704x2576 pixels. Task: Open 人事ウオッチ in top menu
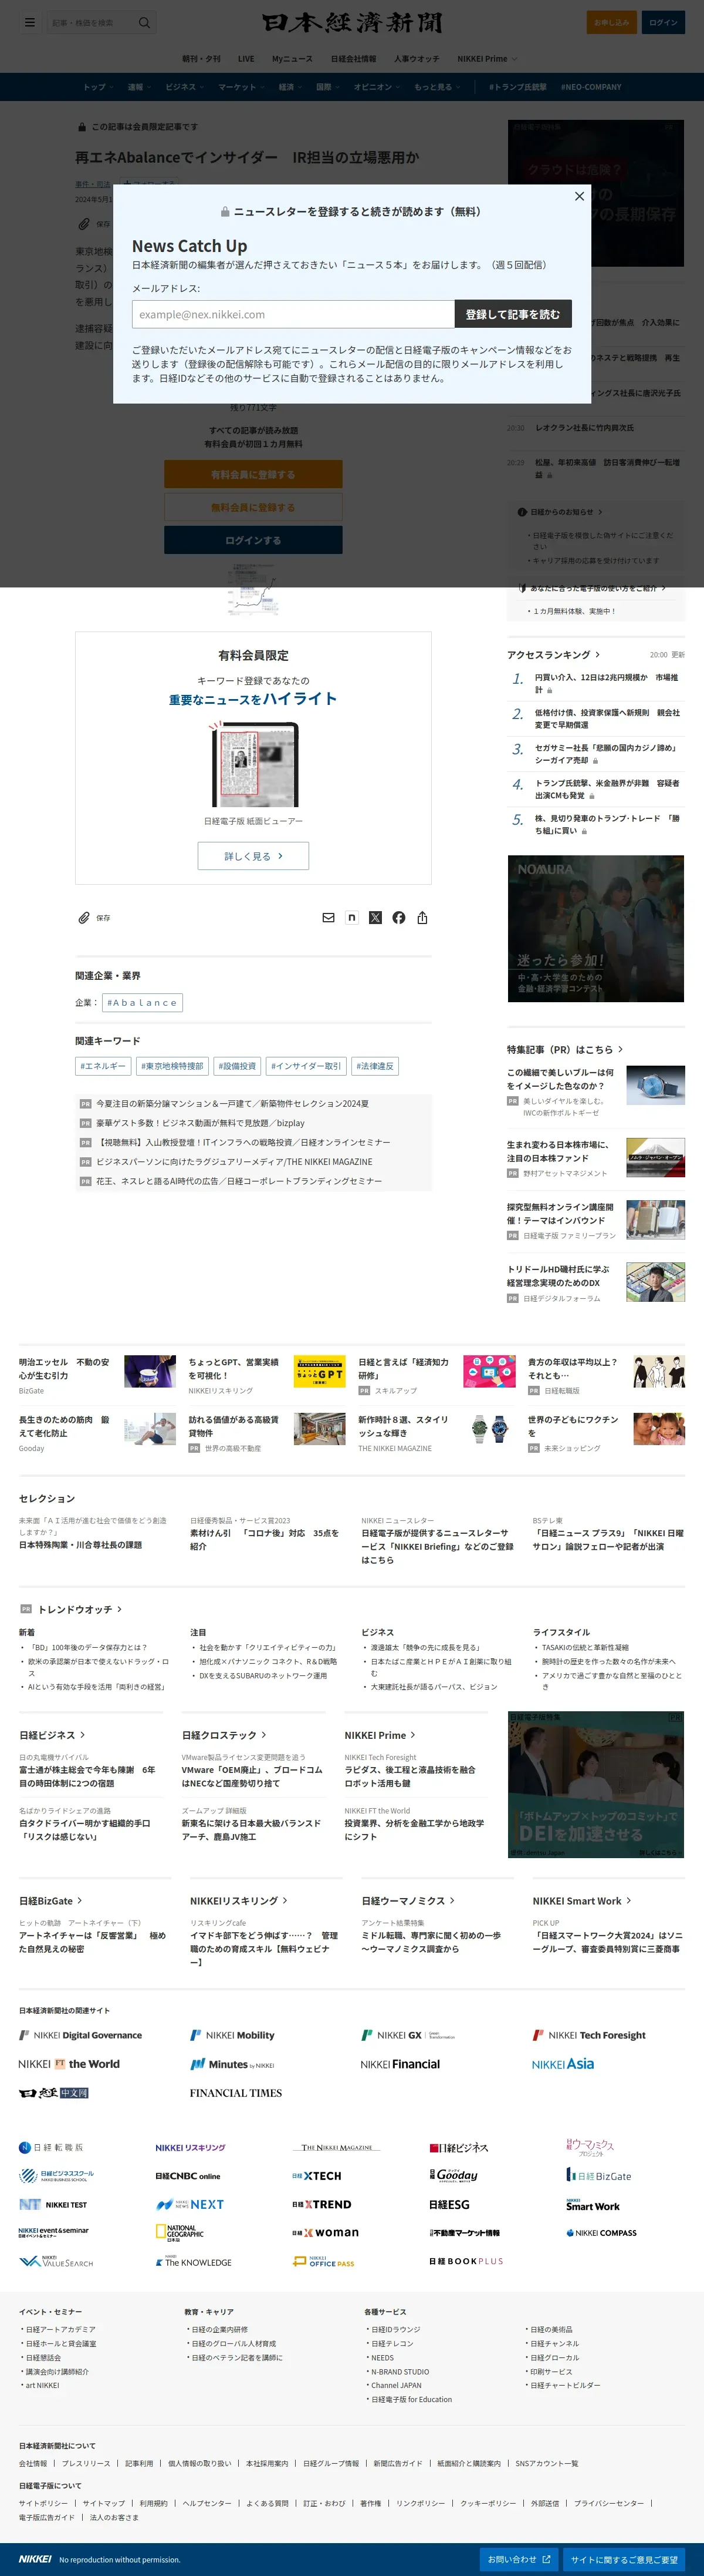click(417, 59)
